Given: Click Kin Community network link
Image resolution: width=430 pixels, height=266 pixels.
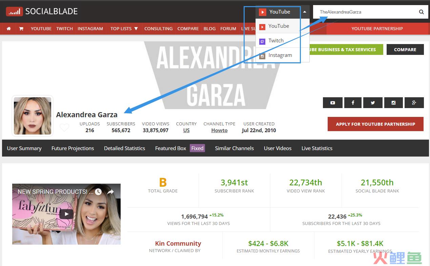Looking at the screenshot, I should pyautogui.click(x=178, y=243).
